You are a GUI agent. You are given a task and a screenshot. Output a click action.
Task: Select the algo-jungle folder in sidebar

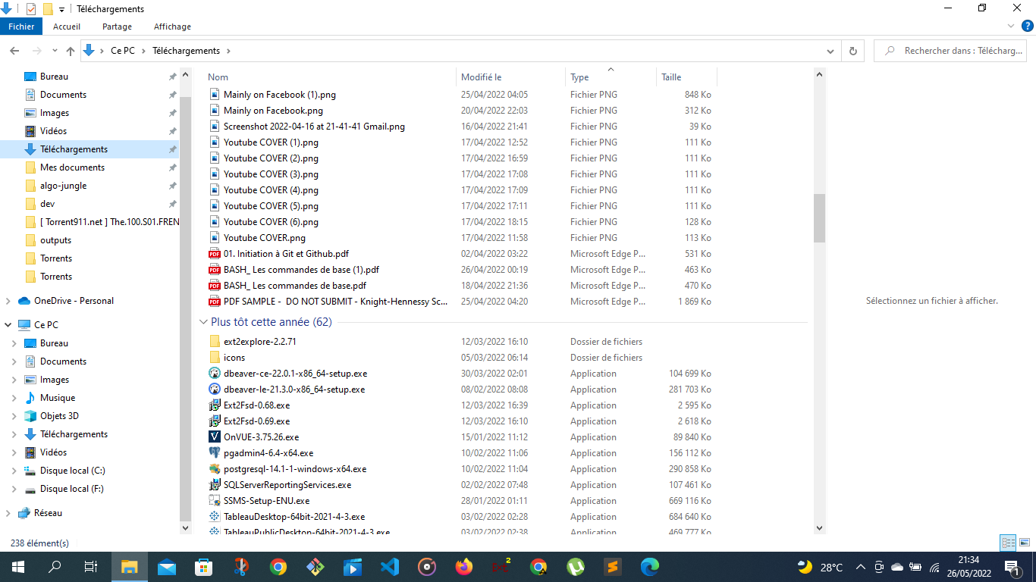[63, 186]
